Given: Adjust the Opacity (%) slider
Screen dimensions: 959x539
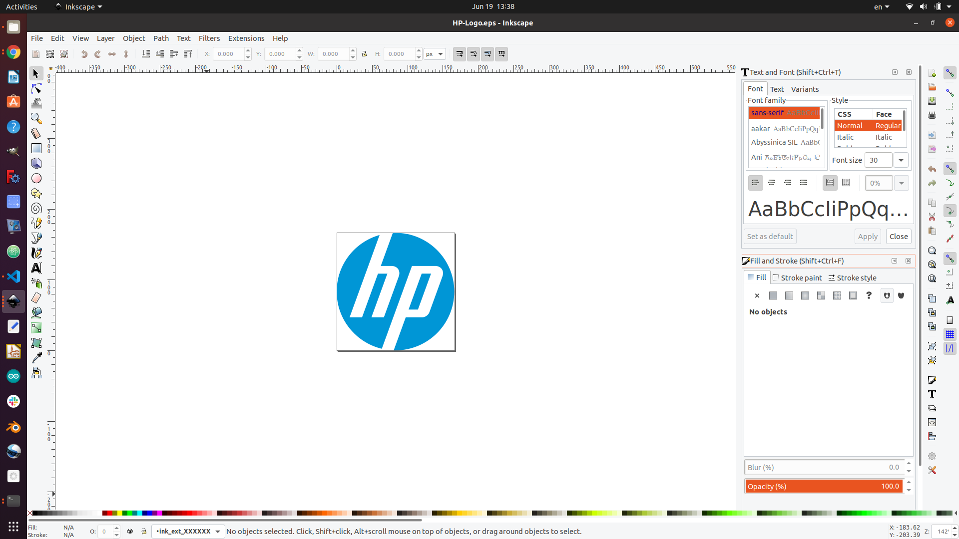Looking at the screenshot, I should [824, 486].
